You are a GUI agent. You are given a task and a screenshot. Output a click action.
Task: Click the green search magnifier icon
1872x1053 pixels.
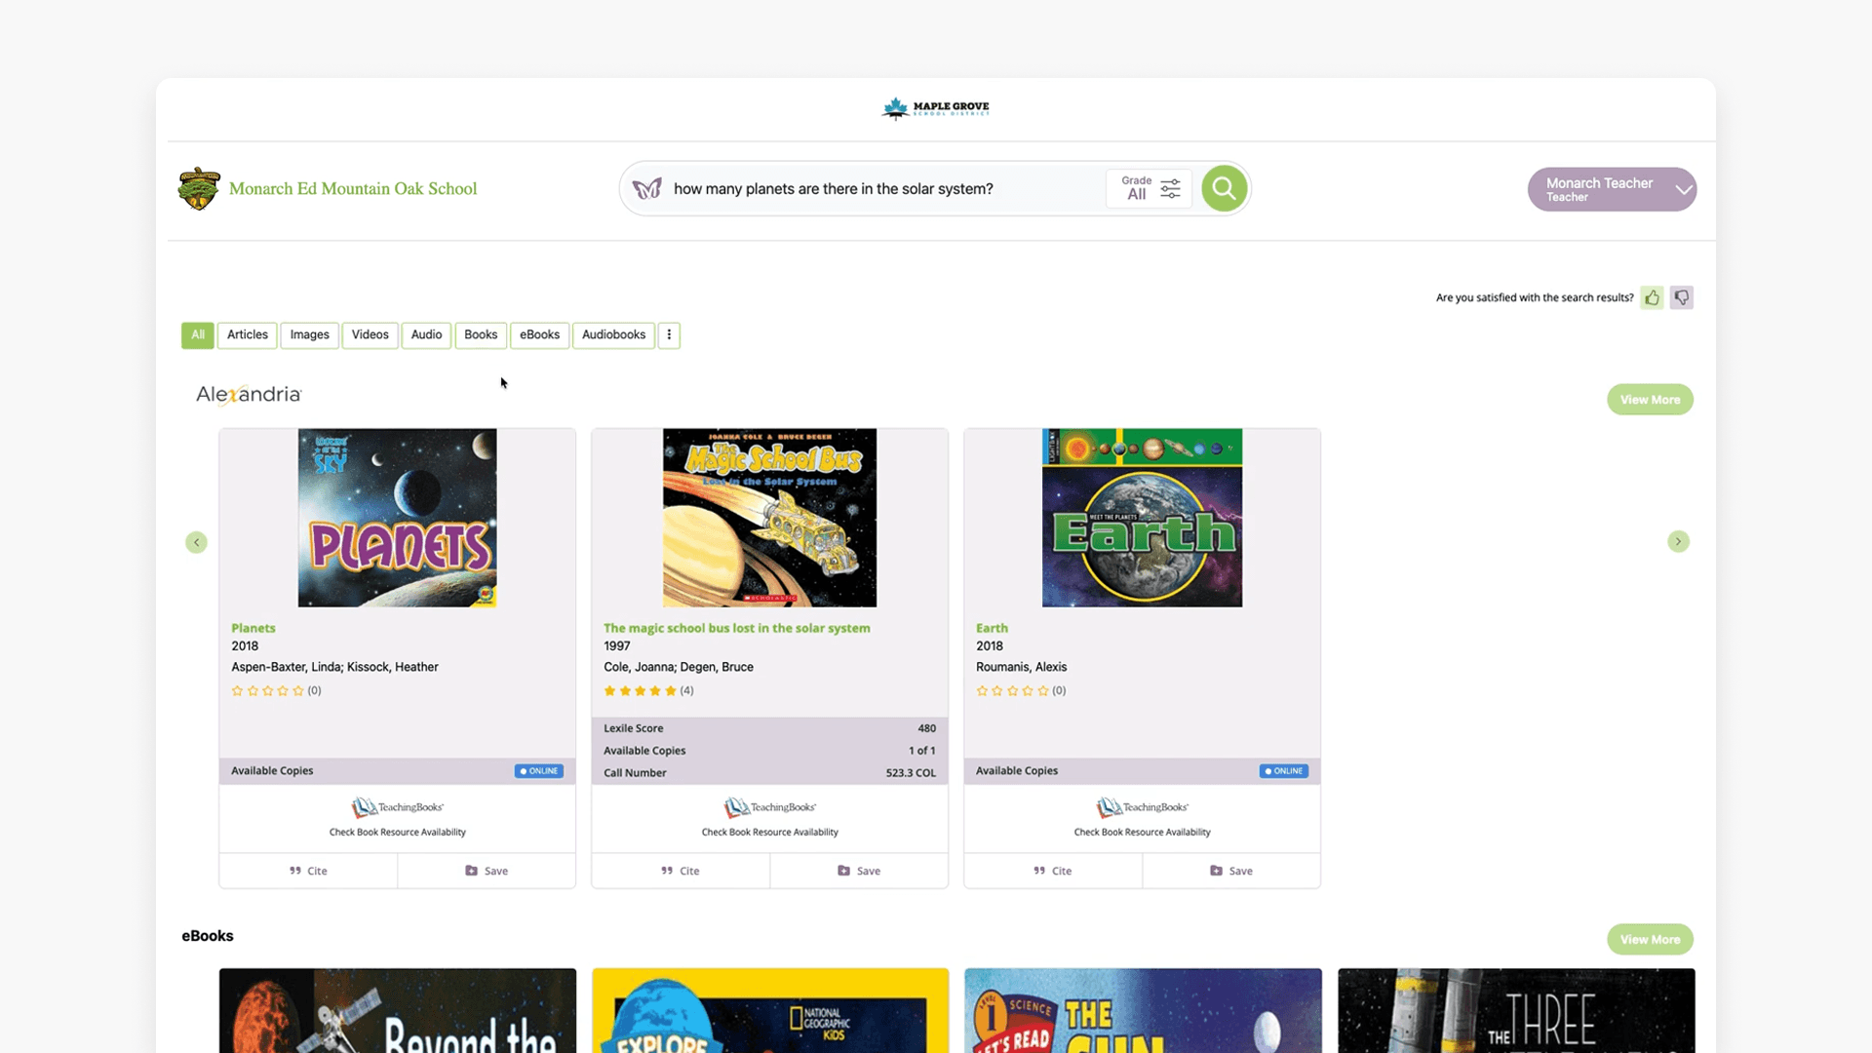tap(1223, 188)
